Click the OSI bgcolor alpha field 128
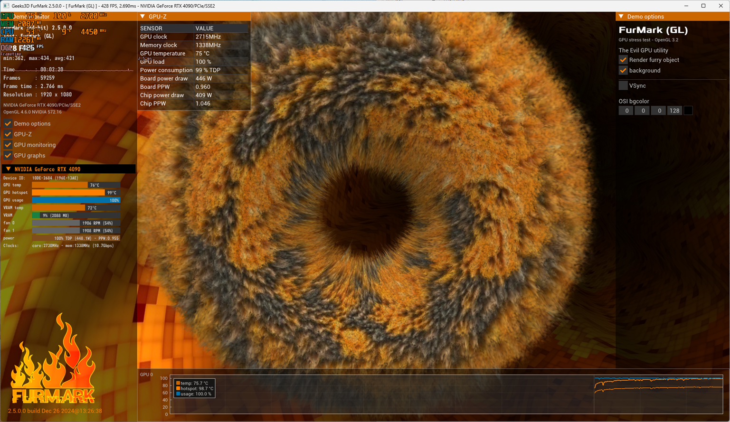Viewport: 730px width, 422px height. (x=674, y=111)
